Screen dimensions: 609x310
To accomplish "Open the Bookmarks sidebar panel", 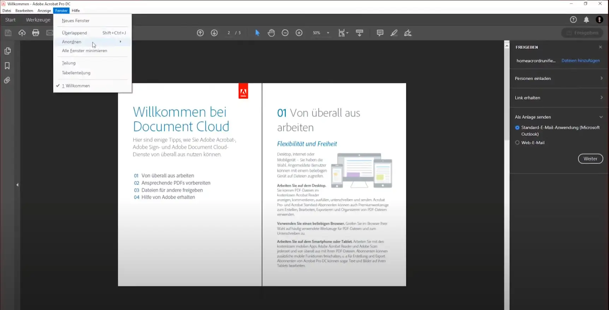I will point(7,66).
